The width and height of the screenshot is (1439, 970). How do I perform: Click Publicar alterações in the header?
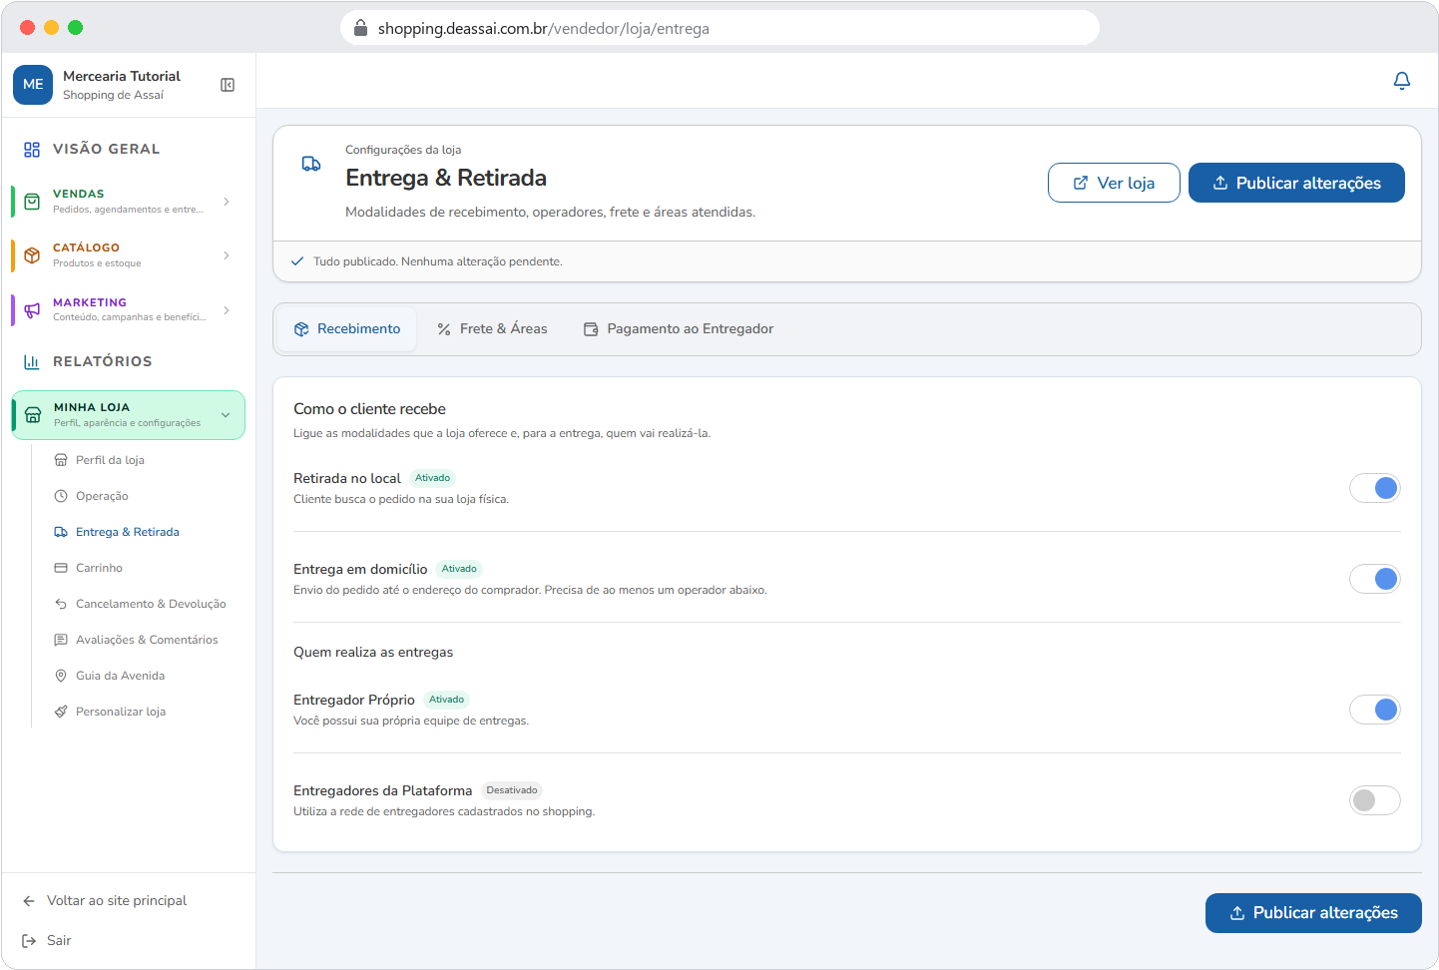1296,183
